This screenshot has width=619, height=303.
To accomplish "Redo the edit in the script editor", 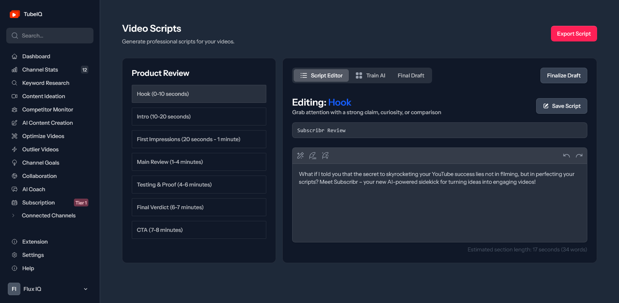I will pos(579,156).
